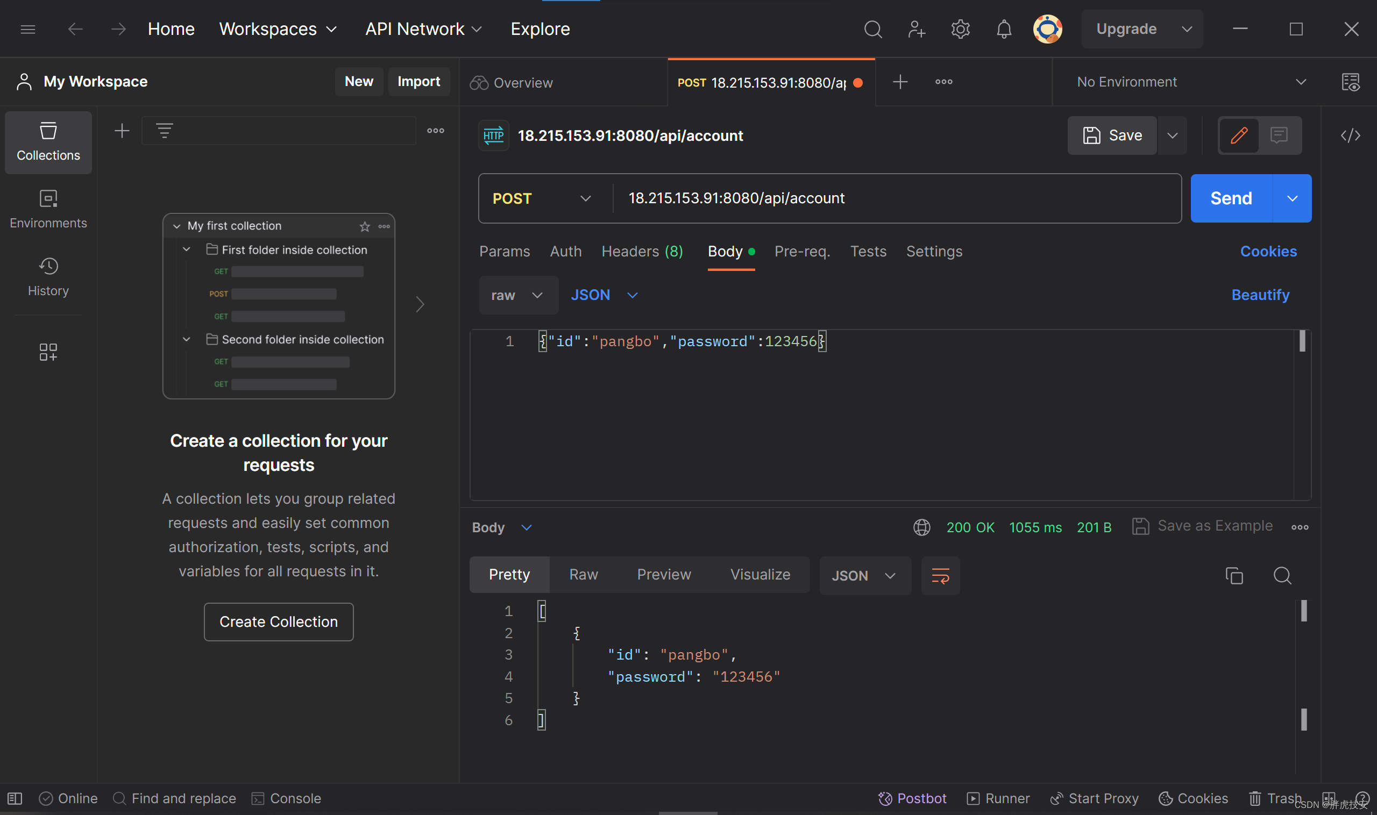Open the Postbot assistant
The image size is (1377, 815).
[x=912, y=798]
